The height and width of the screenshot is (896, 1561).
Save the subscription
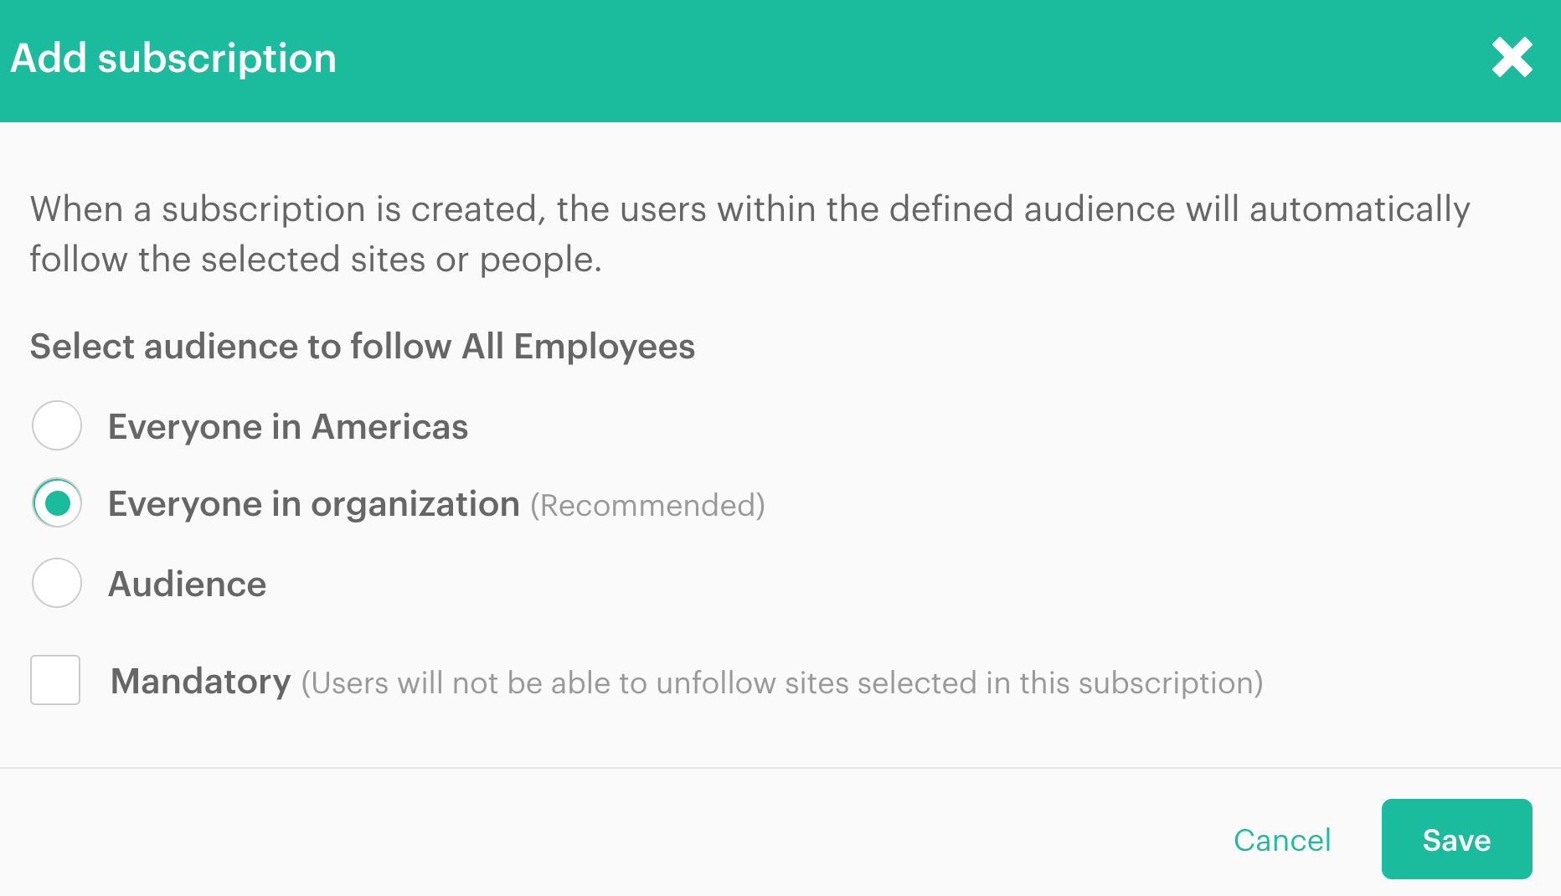click(1456, 839)
